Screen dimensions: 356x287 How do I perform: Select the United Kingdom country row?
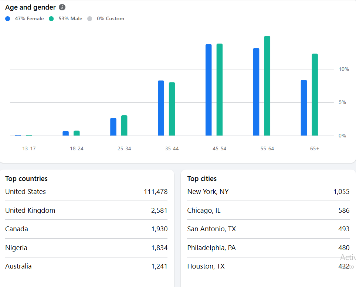(86, 211)
